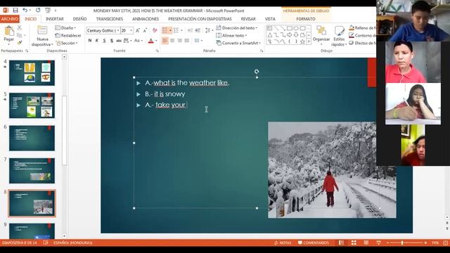
Task: Toggle underline (S) formatting
Action: coord(104,41)
